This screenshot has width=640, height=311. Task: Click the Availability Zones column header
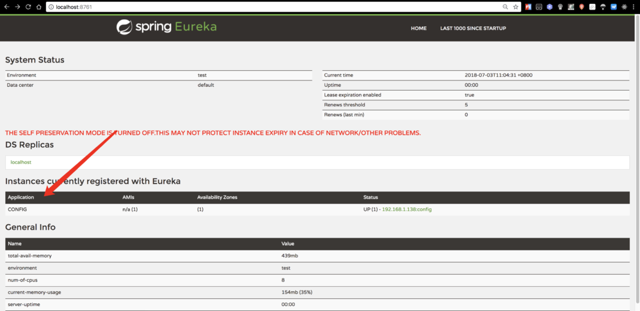217,197
